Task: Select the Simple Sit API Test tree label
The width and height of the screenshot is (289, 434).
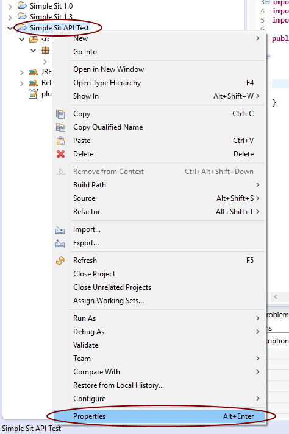Action: pos(59,28)
